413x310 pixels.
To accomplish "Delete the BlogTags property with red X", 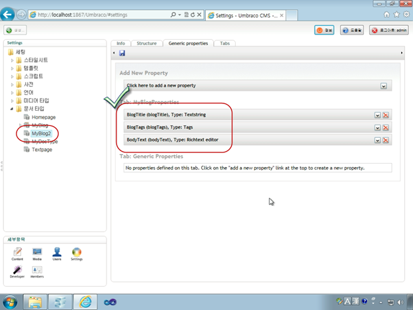I will (x=386, y=128).
